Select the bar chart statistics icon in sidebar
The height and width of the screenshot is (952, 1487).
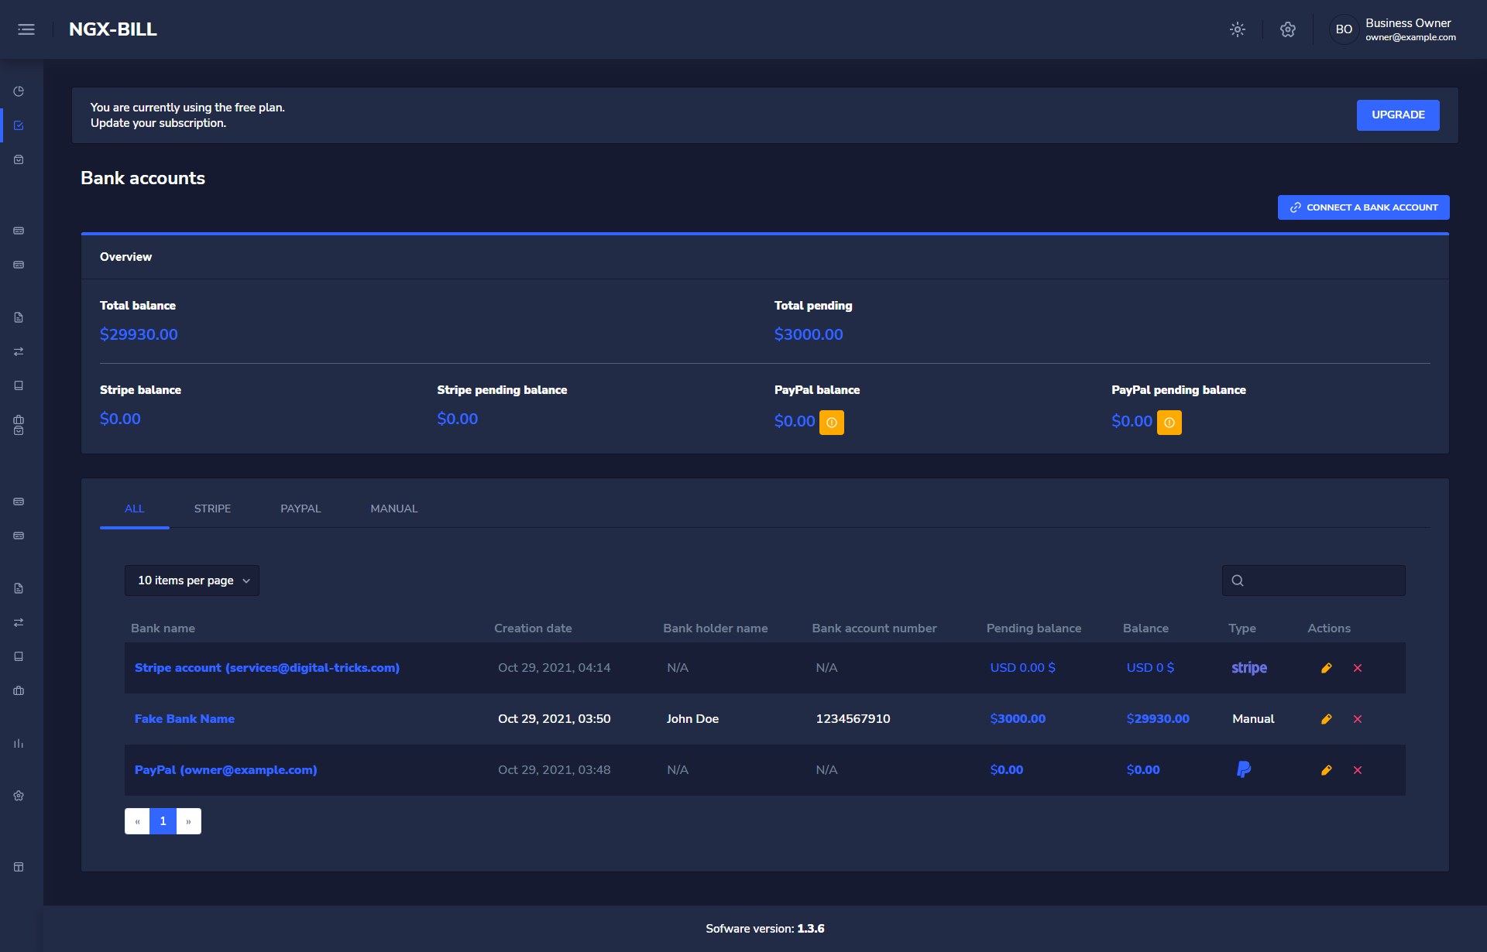click(x=19, y=743)
